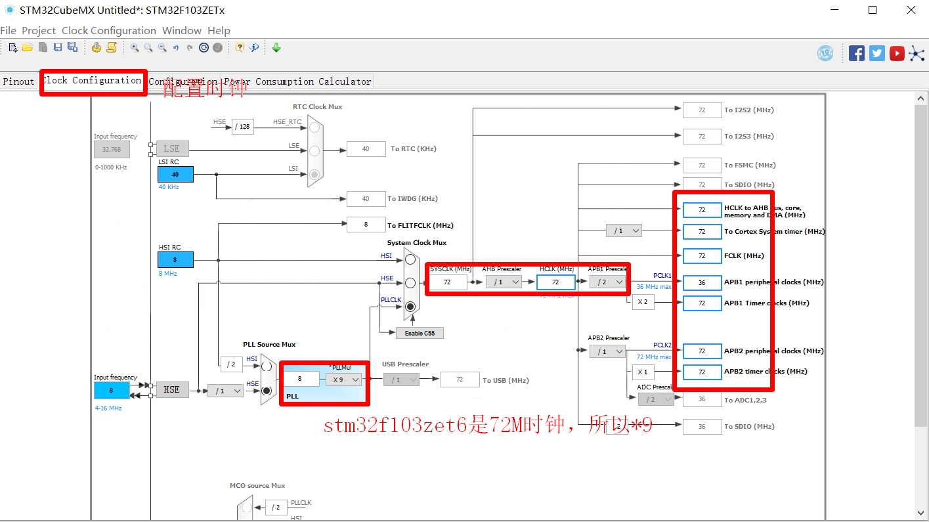
Task: Open the STM32CubeMX YouTube channel icon
Action: [897, 53]
